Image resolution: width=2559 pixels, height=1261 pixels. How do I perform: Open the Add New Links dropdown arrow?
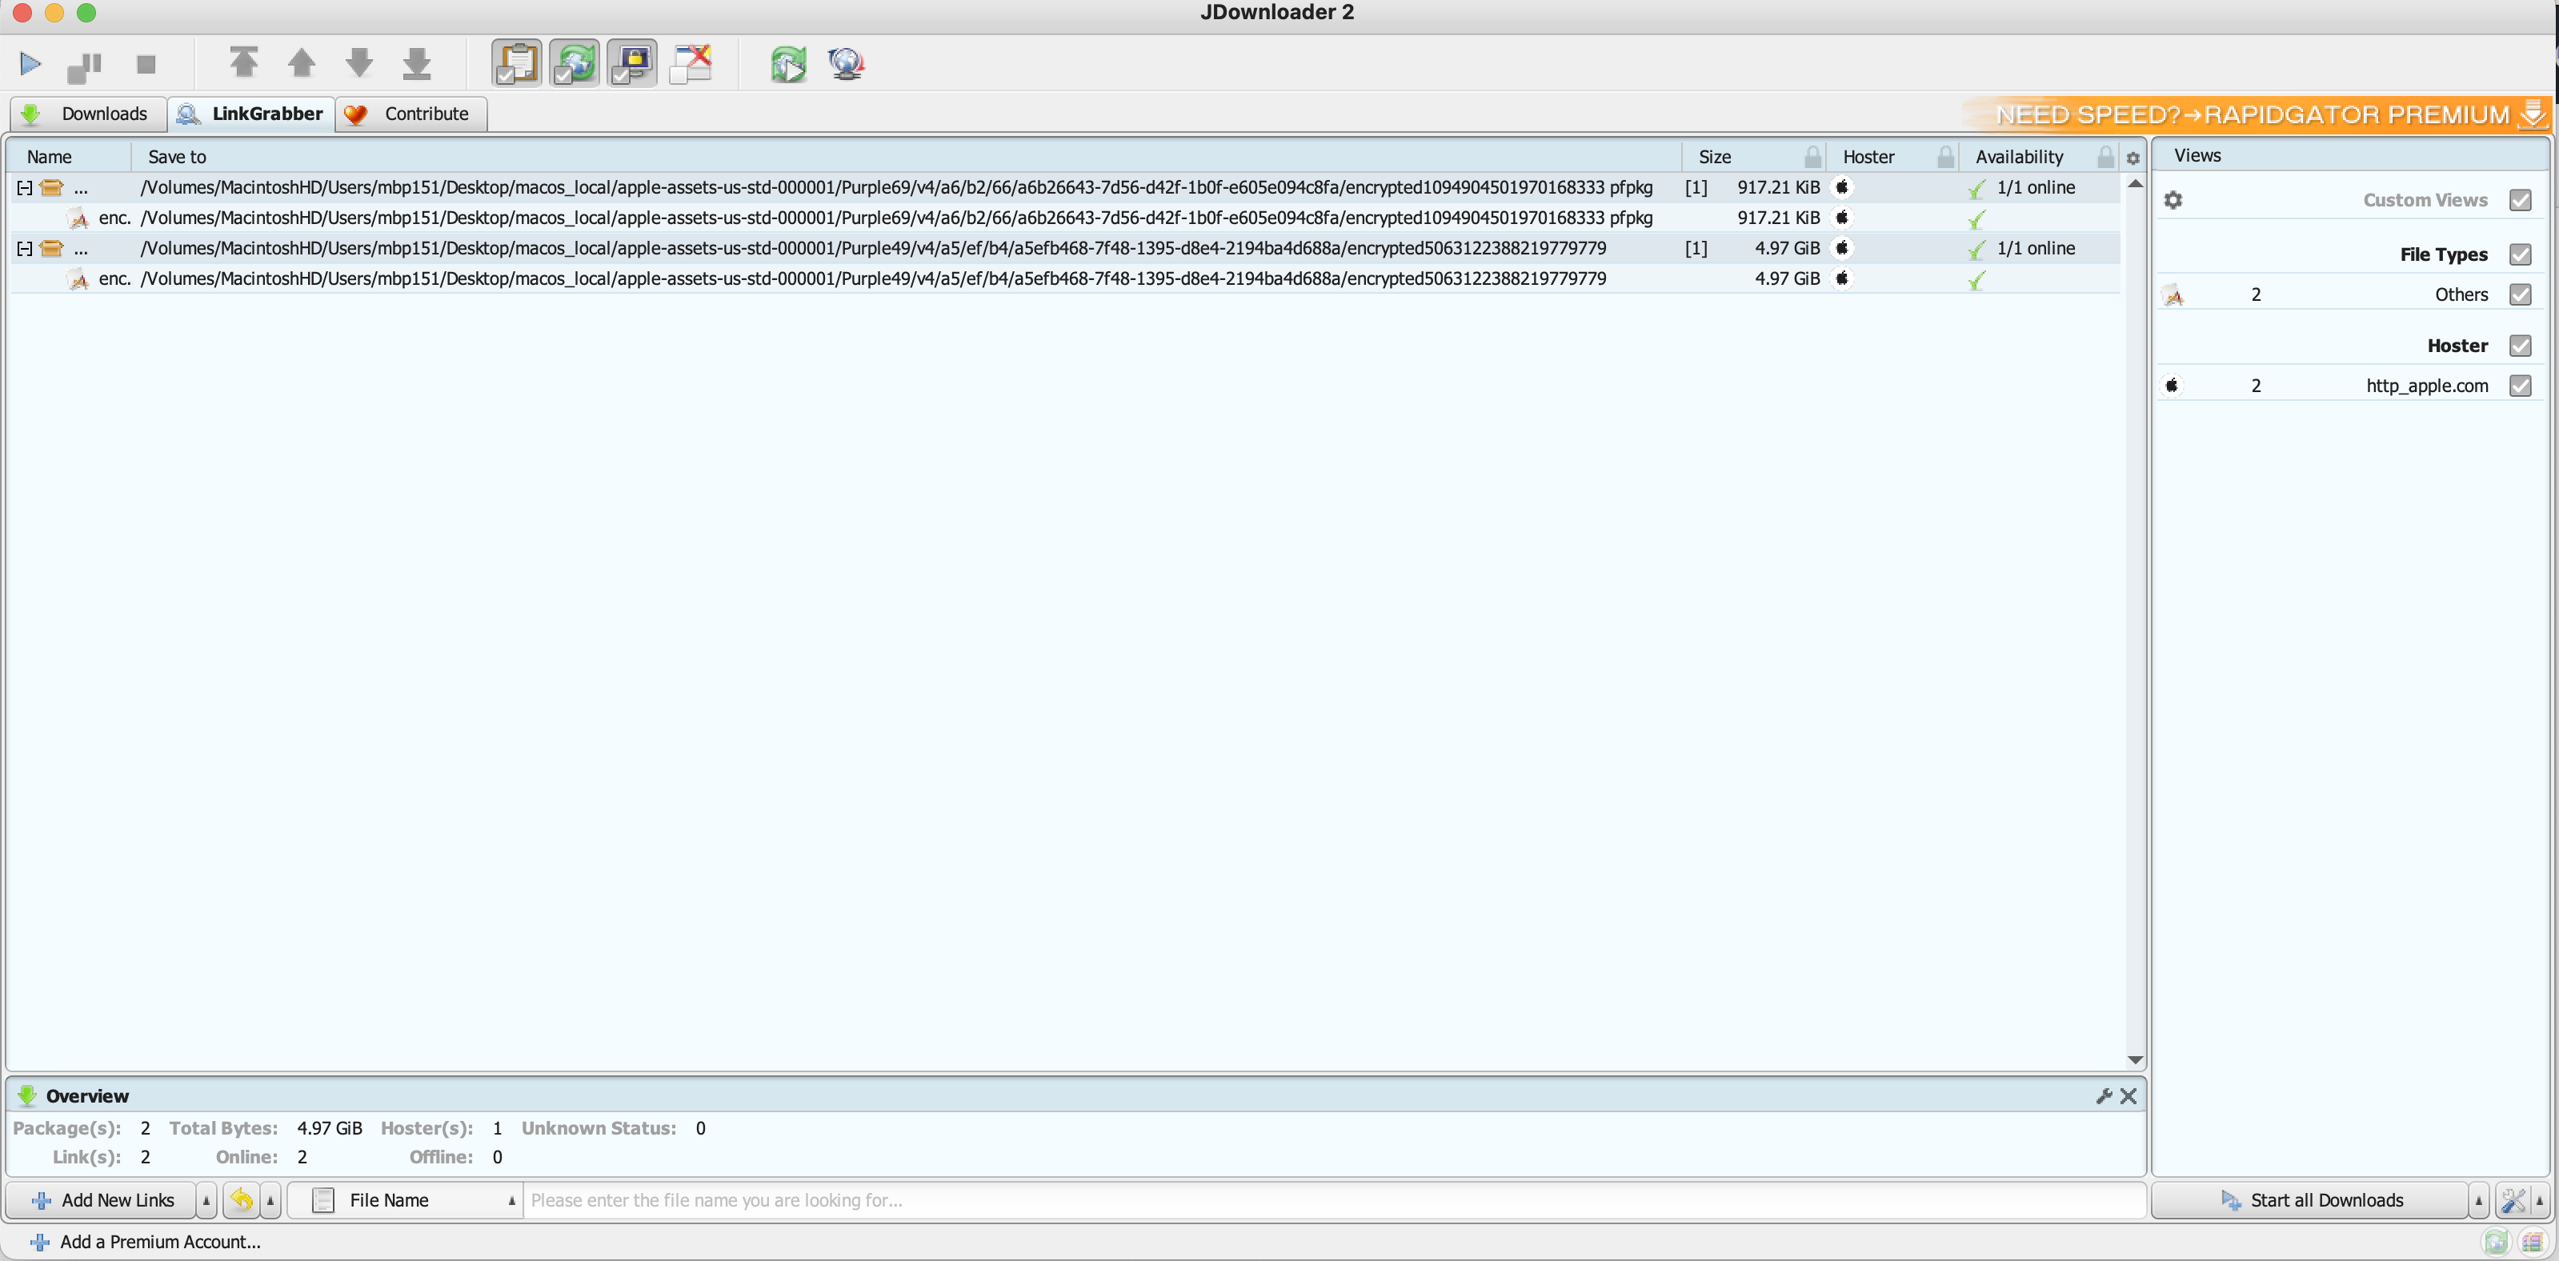click(206, 1200)
